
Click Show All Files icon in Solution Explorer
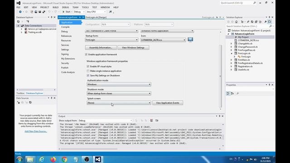[260, 22]
